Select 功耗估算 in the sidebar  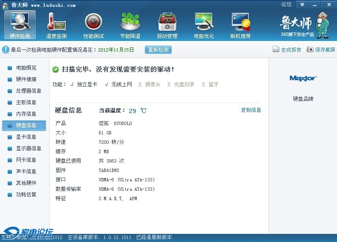(26, 195)
